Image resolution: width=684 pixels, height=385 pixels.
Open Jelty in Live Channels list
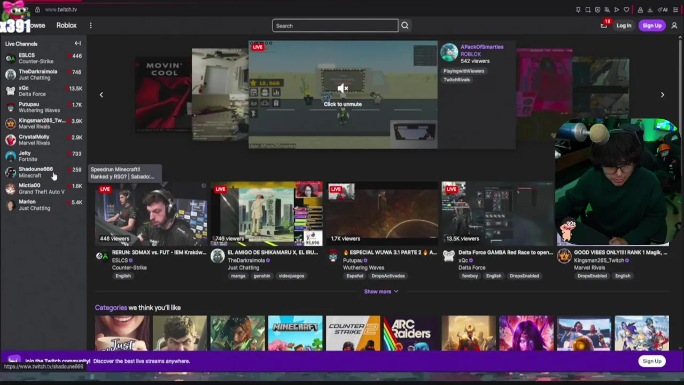44,156
